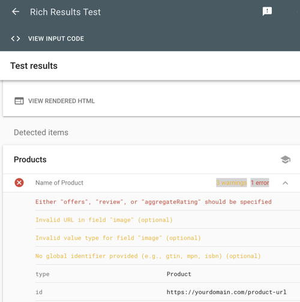This screenshot has height=302, width=300.
Task: Open Invalid value type for field image warning
Action: pos(118,238)
